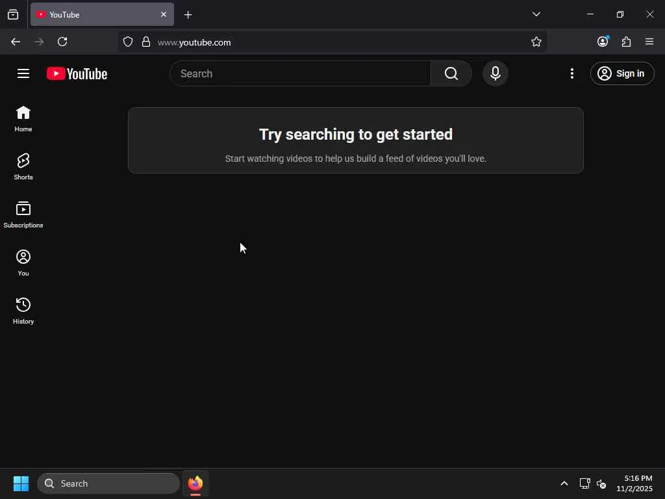The height and width of the screenshot is (499, 665).
Task: Click the Sign in button
Action: pyautogui.click(x=622, y=74)
